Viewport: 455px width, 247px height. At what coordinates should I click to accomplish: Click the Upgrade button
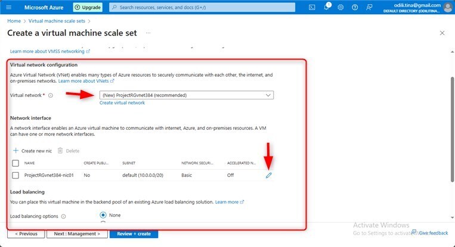(88, 8)
